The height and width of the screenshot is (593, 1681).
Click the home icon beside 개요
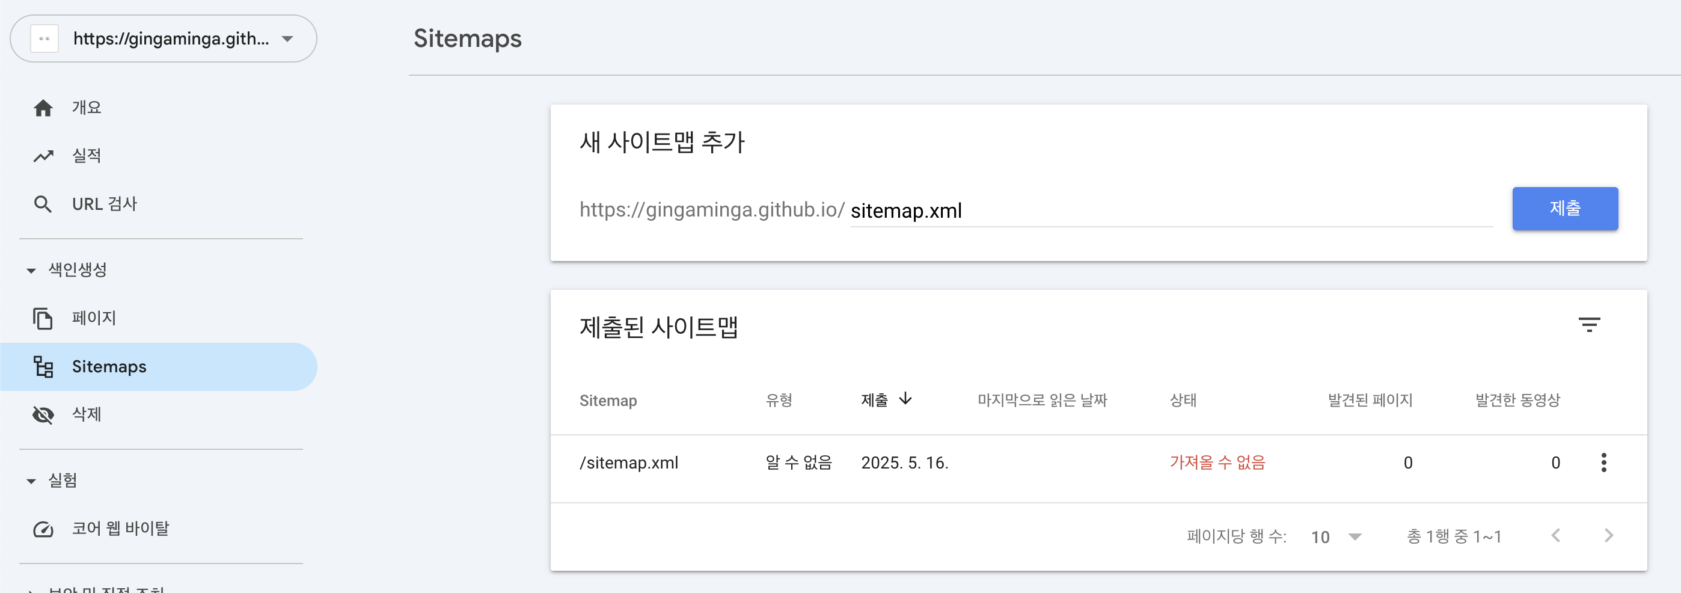click(43, 108)
